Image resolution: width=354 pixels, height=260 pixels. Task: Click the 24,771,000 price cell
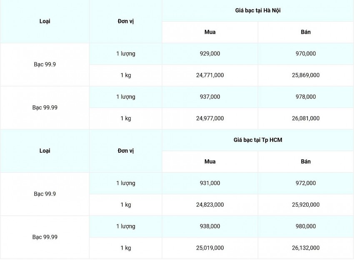point(210,75)
